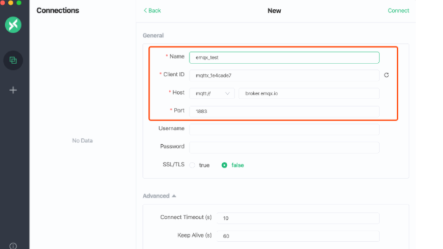Edit the Connect Timeout field
443x249 pixels.
click(x=298, y=219)
